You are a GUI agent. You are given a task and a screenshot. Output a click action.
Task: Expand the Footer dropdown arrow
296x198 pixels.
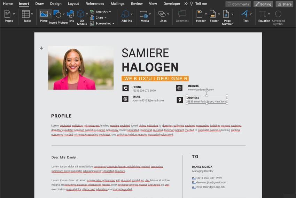pos(219,14)
